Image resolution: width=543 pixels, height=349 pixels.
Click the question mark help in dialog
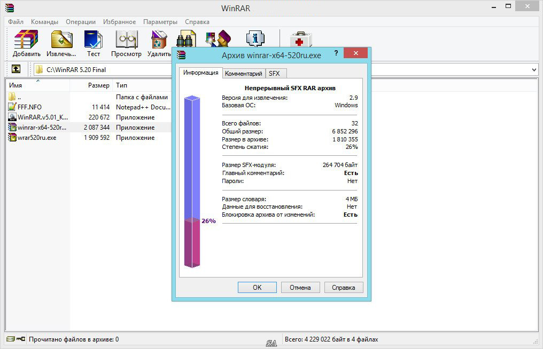[336, 53]
